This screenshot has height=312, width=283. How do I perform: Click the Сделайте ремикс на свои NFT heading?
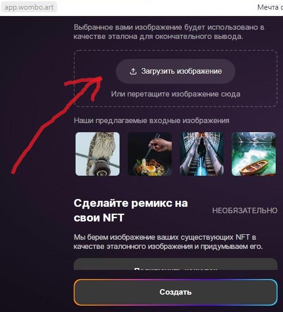click(131, 210)
